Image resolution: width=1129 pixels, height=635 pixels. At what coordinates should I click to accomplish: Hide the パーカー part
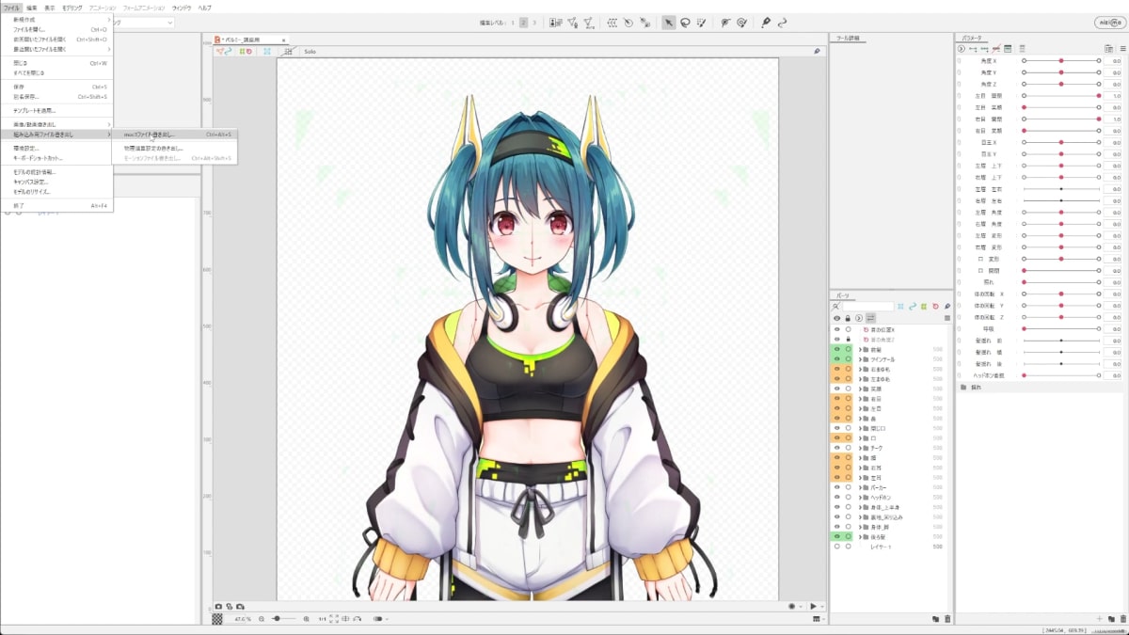tap(836, 487)
